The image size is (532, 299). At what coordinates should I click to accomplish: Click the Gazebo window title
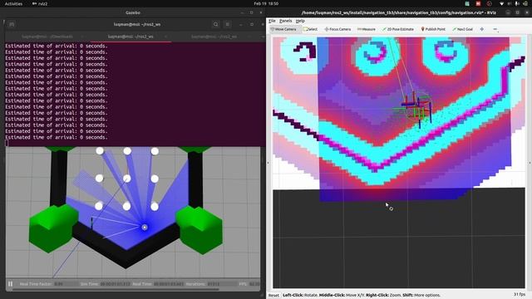pos(133,12)
